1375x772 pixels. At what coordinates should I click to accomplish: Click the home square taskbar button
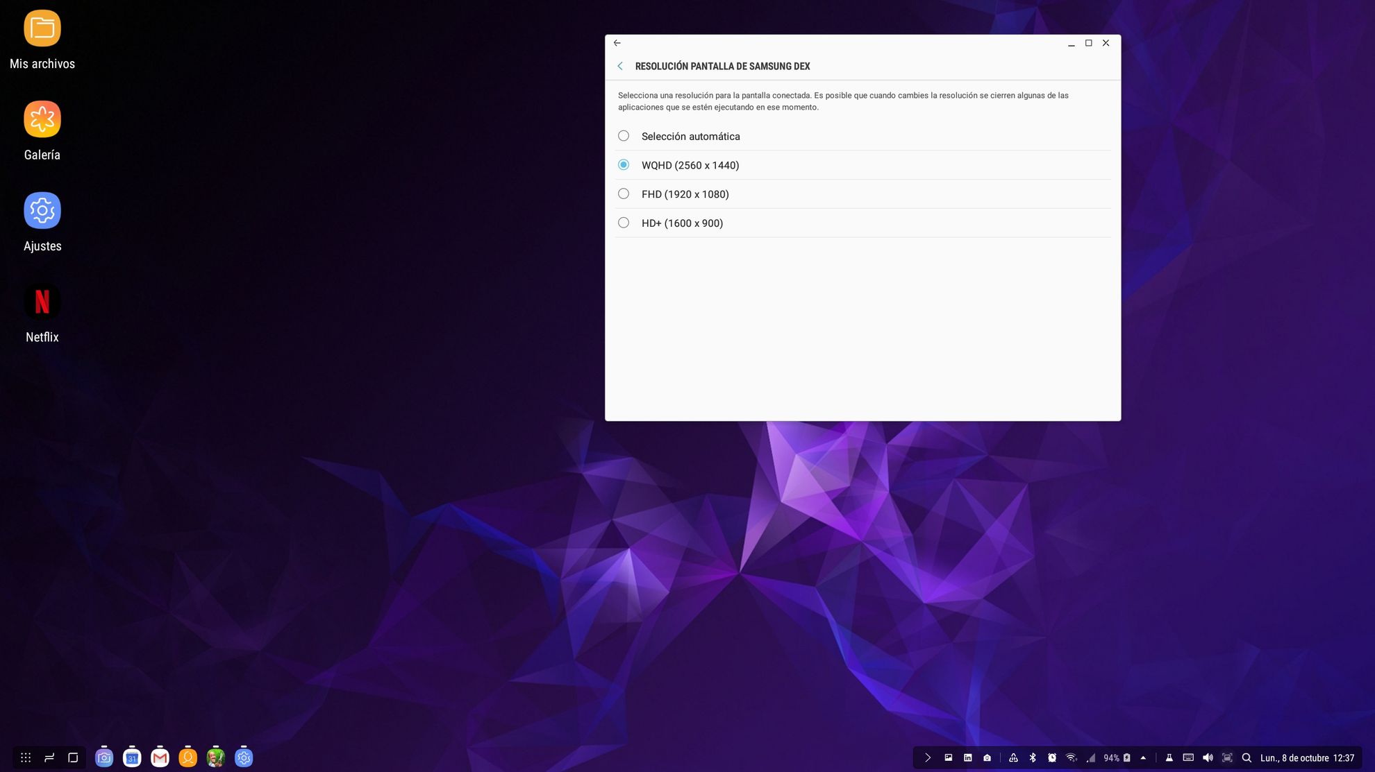coord(73,757)
